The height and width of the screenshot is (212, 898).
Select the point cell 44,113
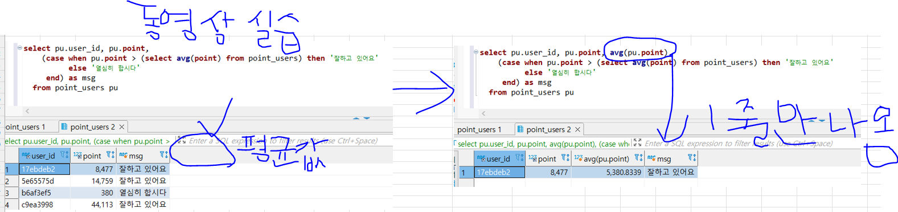click(93, 205)
